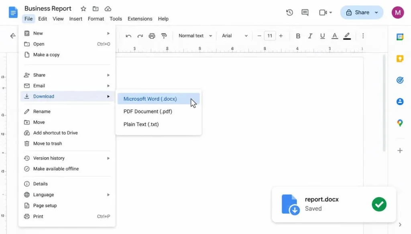Click the undo arrow
Image resolution: width=411 pixels, height=234 pixels.
click(x=128, y=36)
